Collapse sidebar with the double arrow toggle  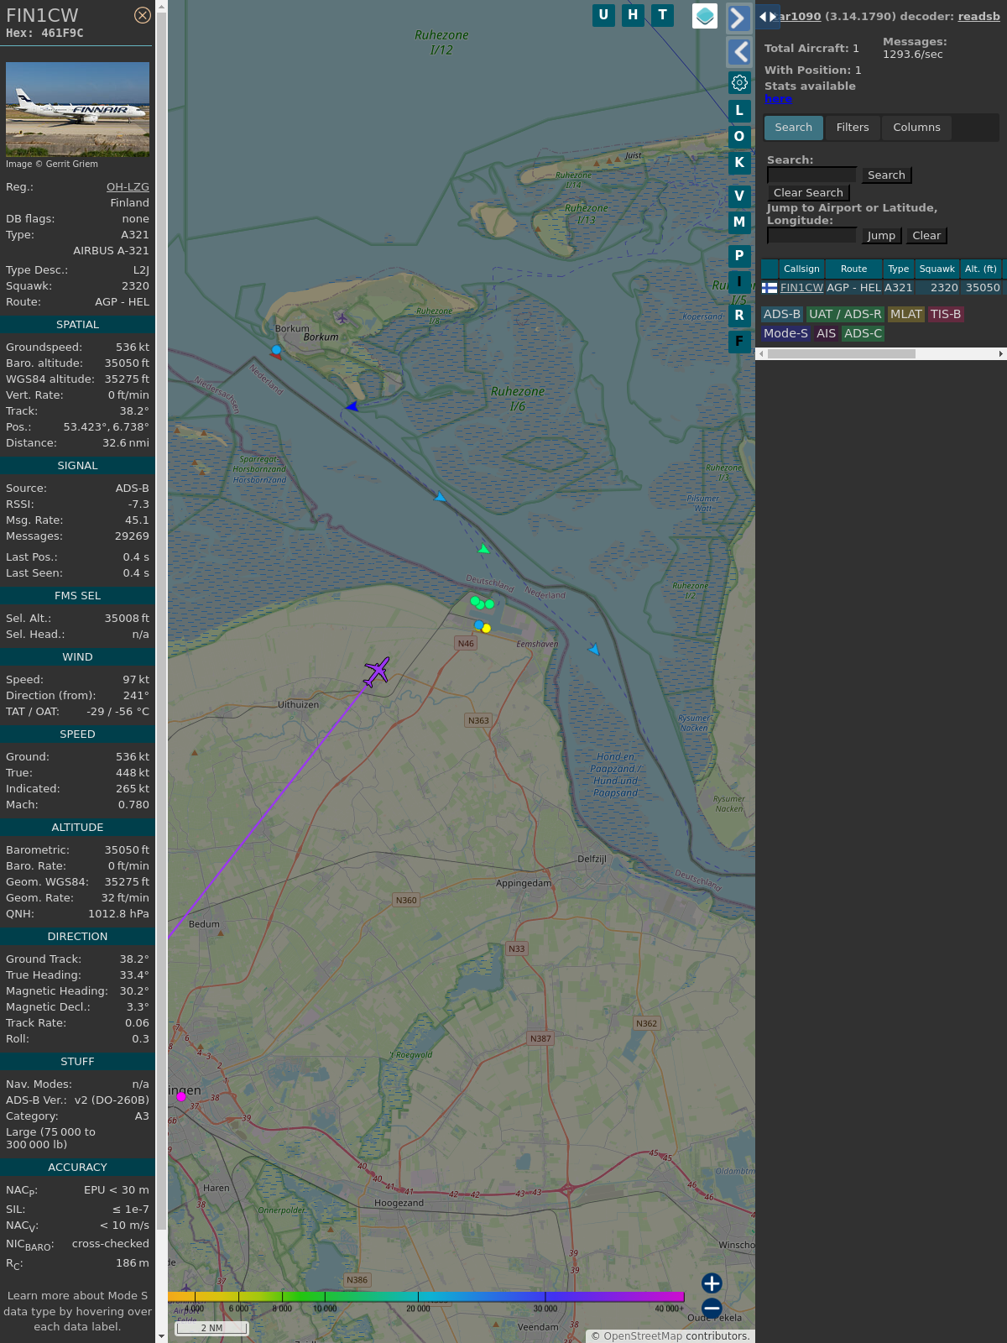tap(768, 17)
